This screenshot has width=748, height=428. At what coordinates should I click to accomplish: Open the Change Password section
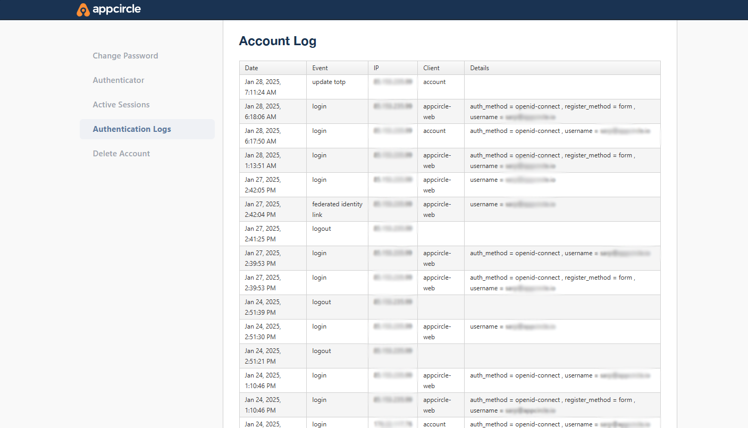tap(125, 56)
